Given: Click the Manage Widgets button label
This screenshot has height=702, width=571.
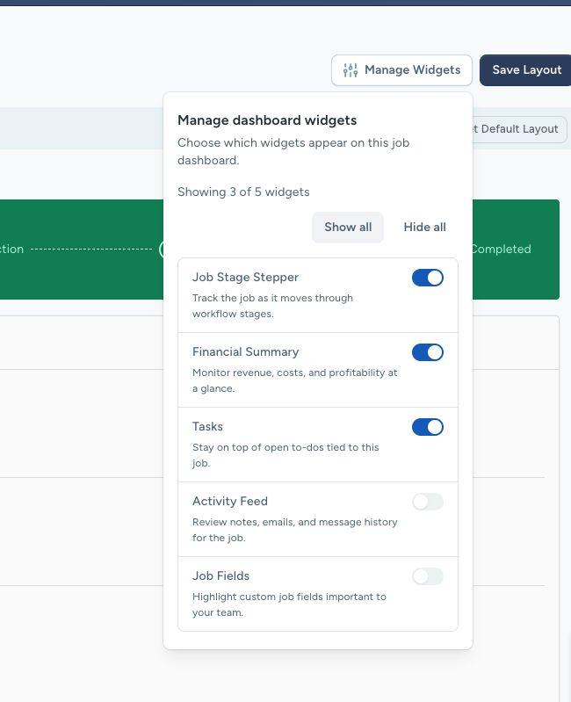Looking at the screenshot, I should point(412,70).
